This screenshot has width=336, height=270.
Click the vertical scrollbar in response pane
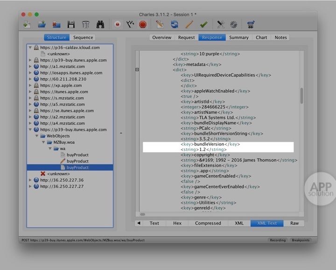[301, 96]
